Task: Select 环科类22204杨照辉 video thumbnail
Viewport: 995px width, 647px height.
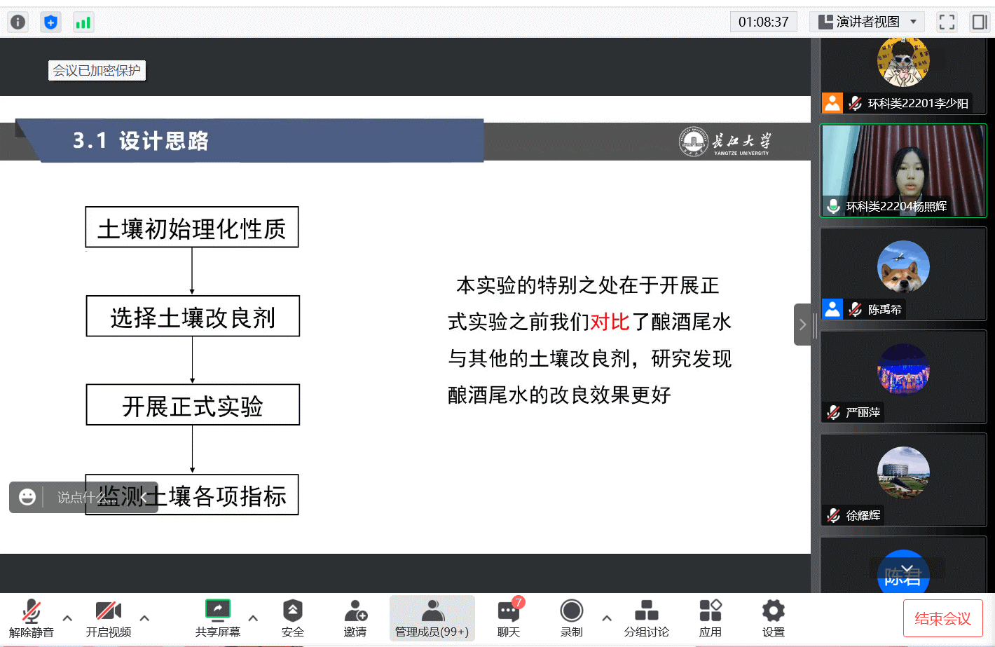Action: [903, 170]
